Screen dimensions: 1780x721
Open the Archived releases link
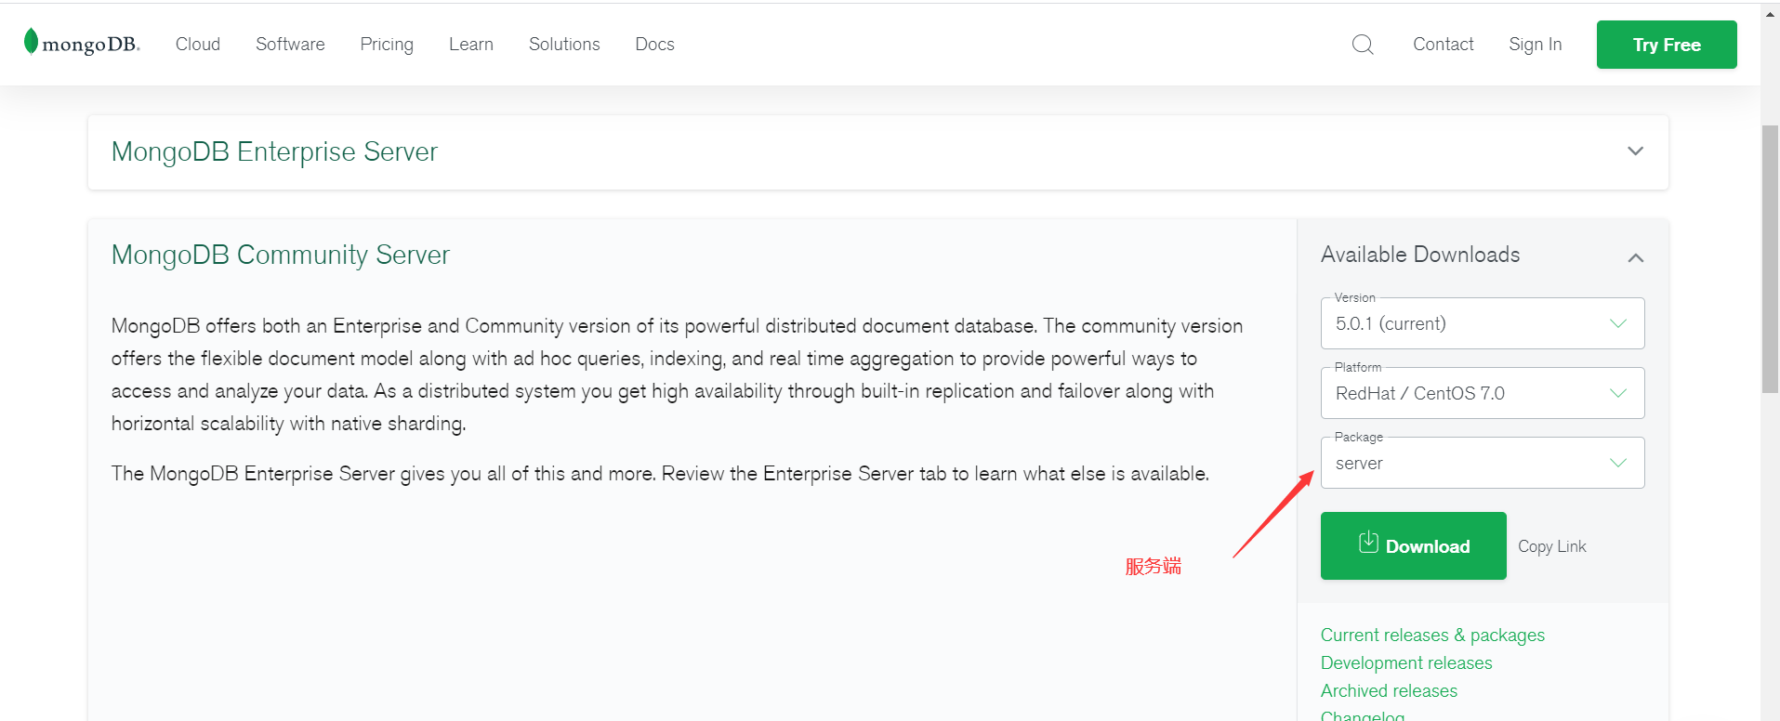tap(1389, 691)
